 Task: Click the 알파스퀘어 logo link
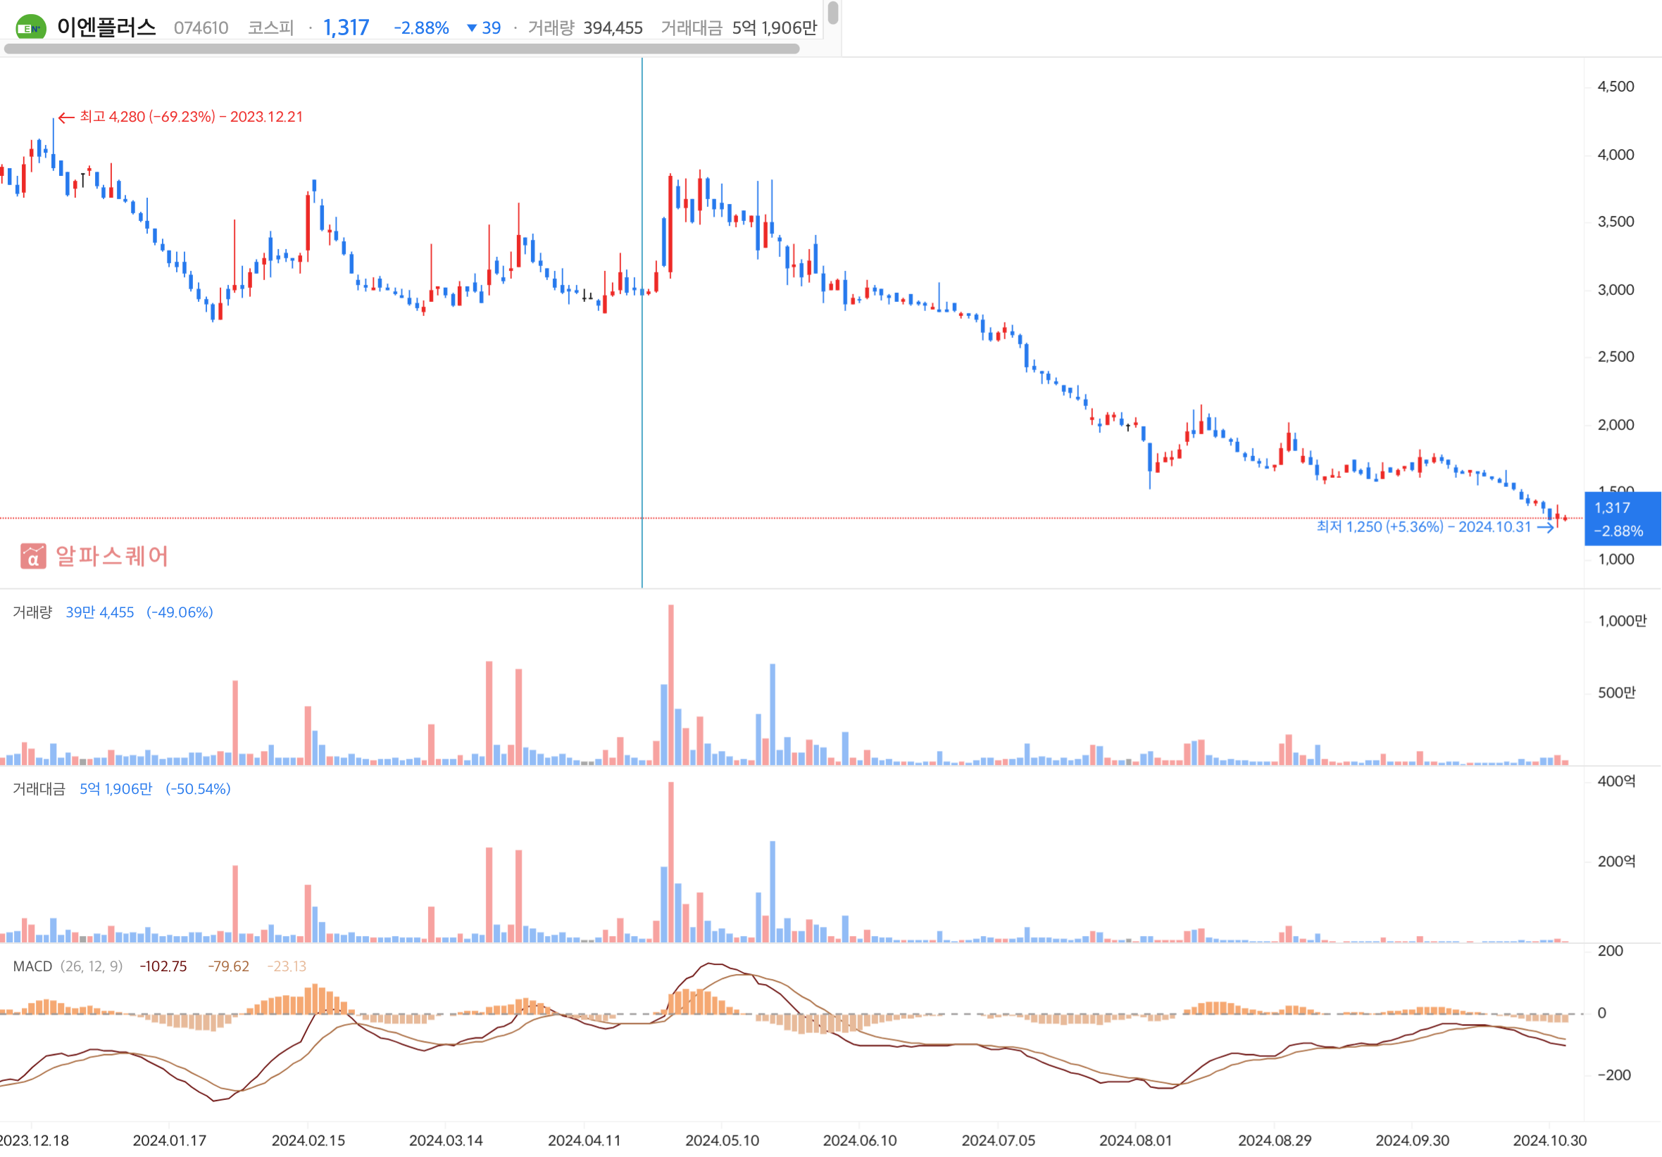[x=94, y=556]
